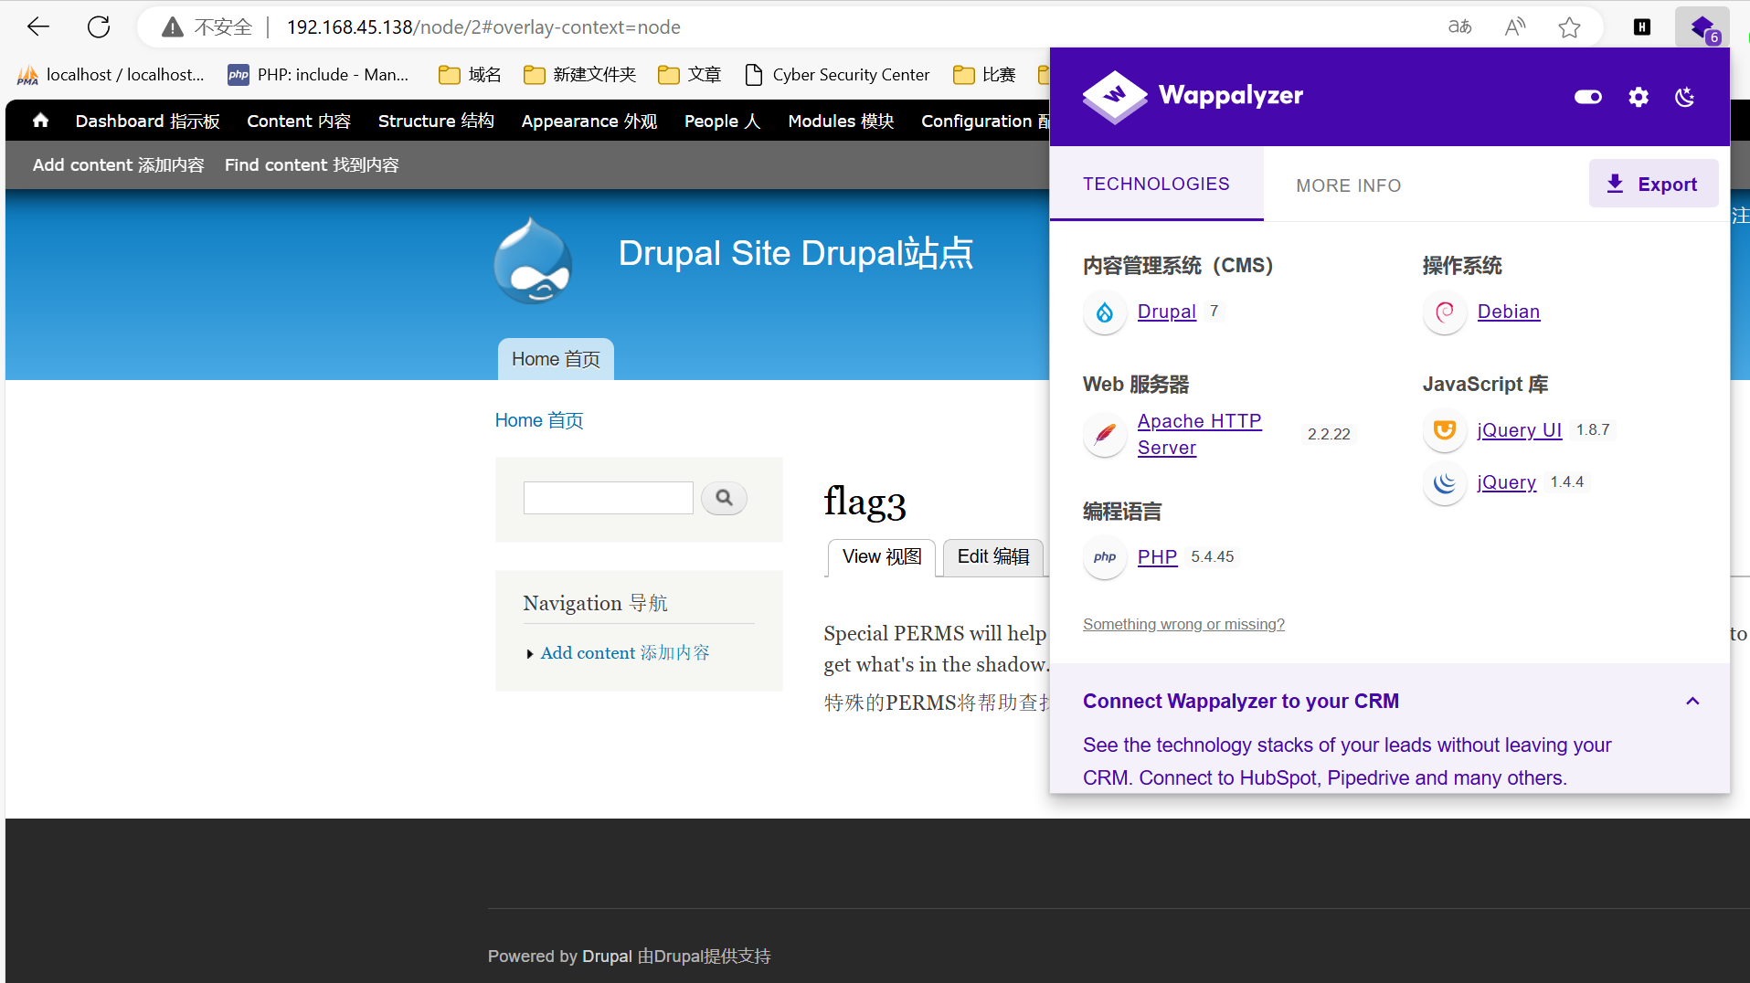Click Add content 添加内容 shortcut
Image resolution: width=1750 pixels, height=983 pixels.
(x=119, y=165)
